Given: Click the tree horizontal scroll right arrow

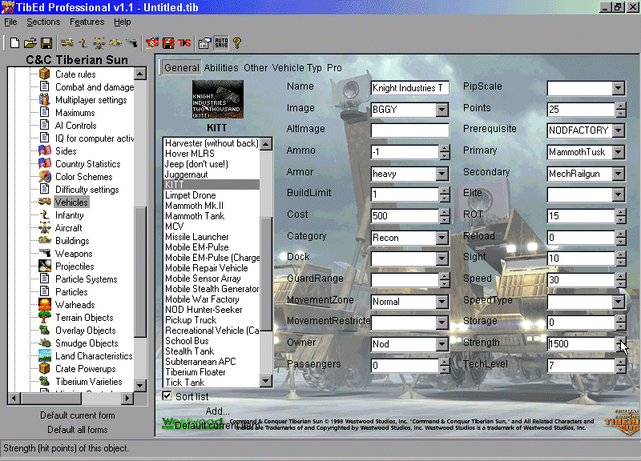Looking at the screenshot, I should 127,398.
